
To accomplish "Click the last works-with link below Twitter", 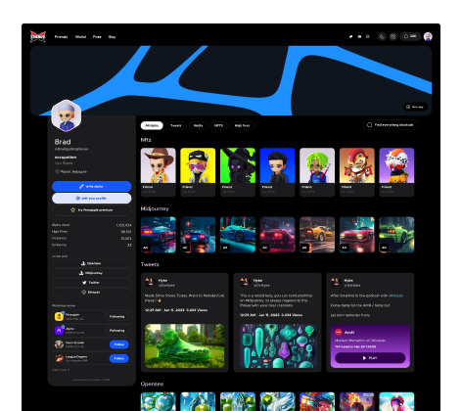I will click(92, 293).
